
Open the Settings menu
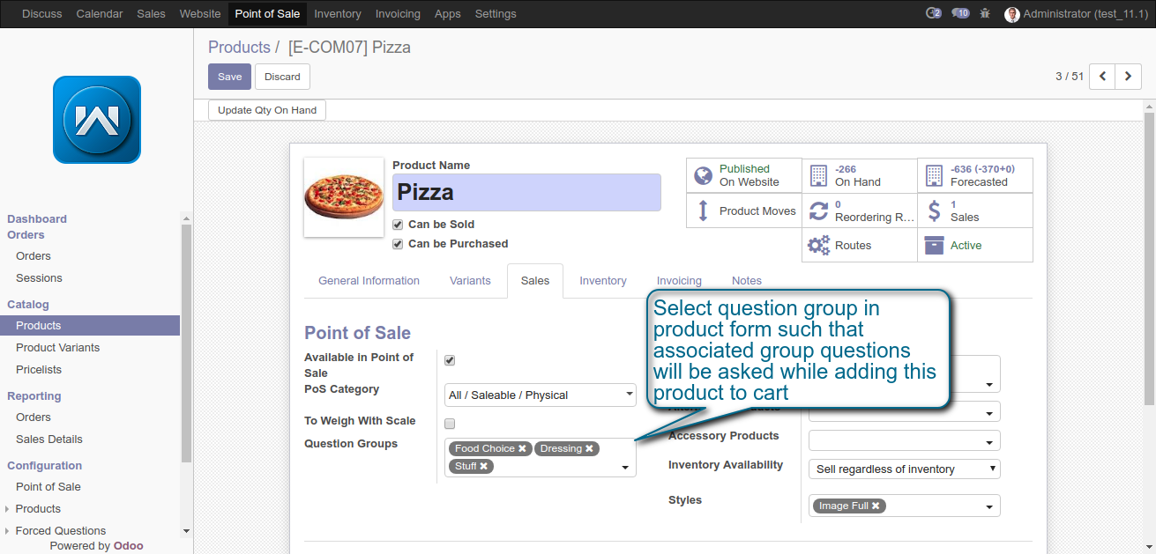496,14
